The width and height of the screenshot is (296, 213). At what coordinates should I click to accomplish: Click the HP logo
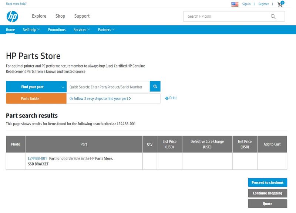[x=12, y=16]
